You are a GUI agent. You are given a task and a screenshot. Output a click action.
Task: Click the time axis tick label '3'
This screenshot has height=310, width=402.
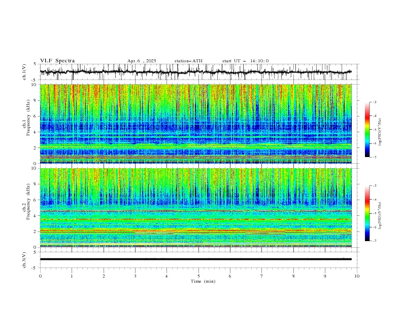[x=135, y=276]
